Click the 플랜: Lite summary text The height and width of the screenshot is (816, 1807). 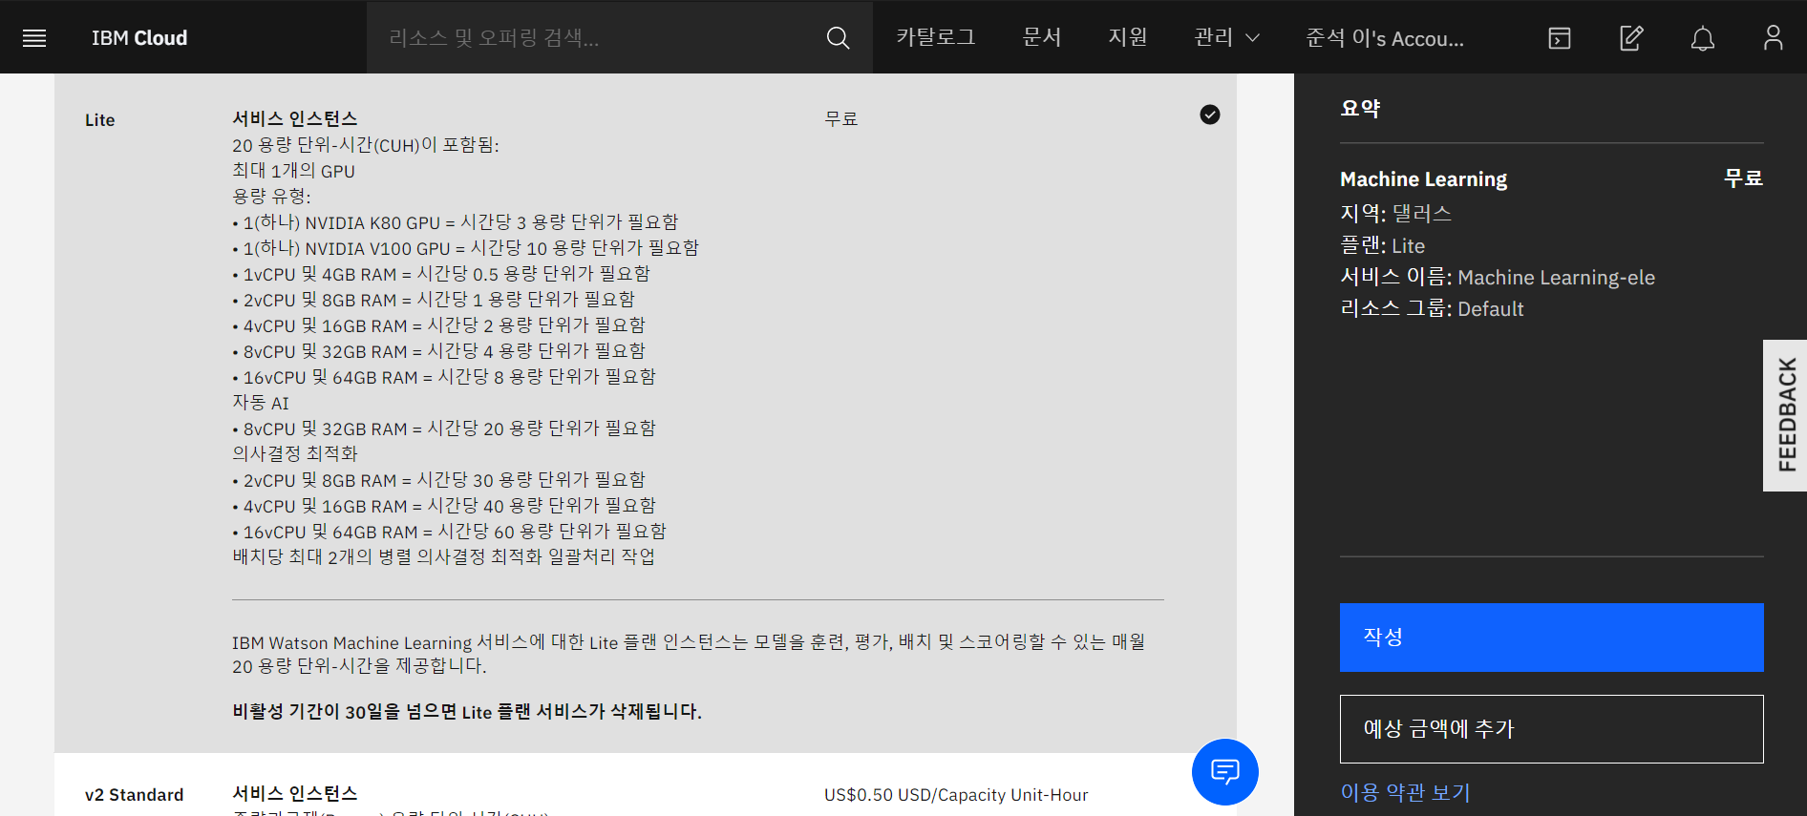coord(1382,245)
